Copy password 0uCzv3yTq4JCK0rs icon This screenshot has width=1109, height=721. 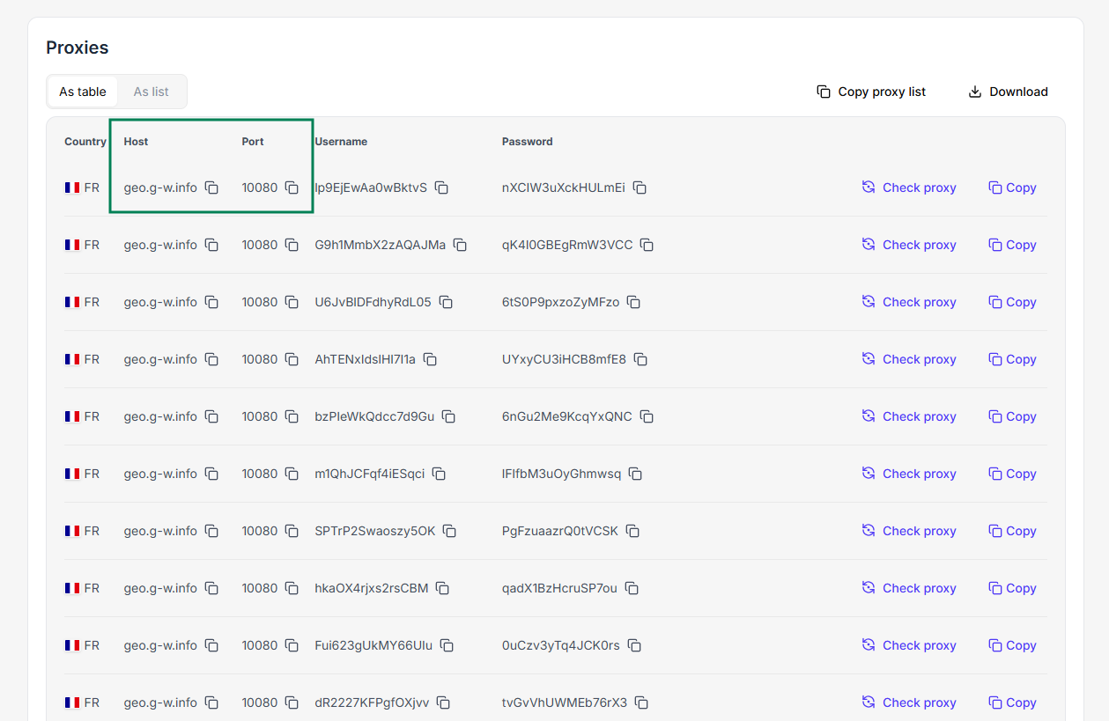point(634,645)
